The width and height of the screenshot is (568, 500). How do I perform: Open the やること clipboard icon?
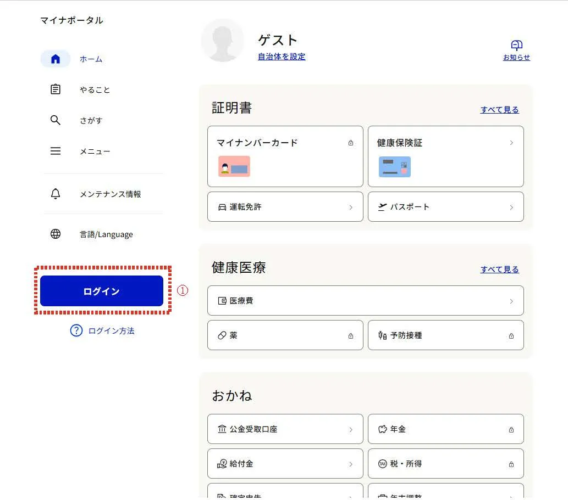(56, 89)
